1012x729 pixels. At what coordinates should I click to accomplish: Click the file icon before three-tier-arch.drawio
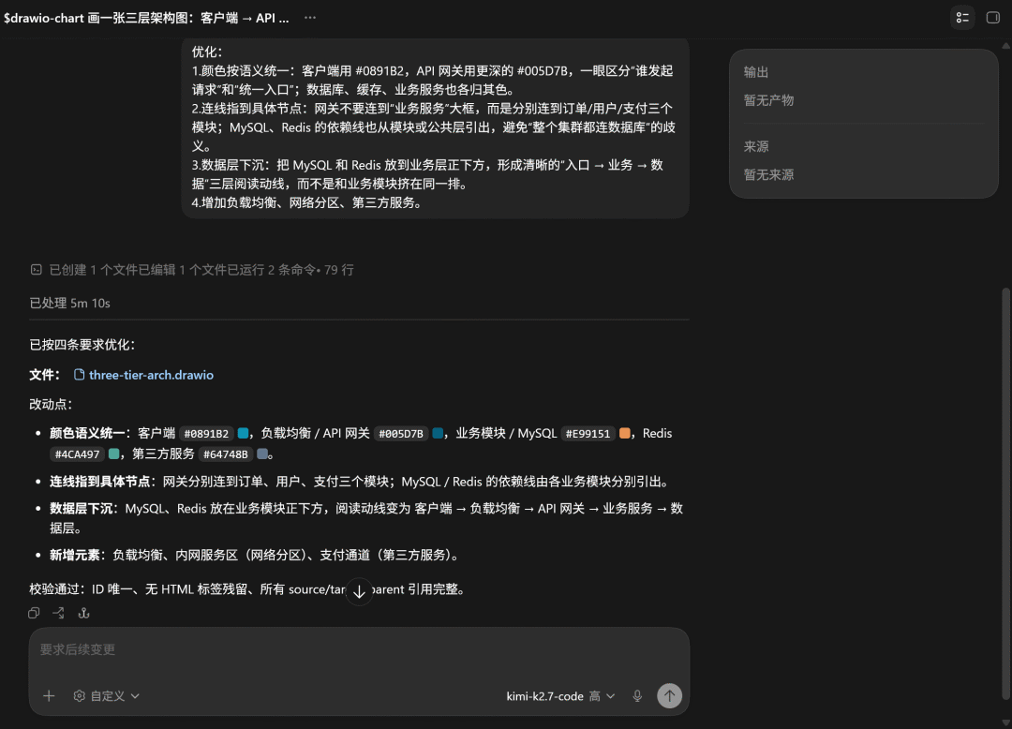click(x=79, y=375)
